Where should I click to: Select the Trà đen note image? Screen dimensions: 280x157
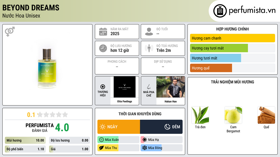(x=200, y=115)
